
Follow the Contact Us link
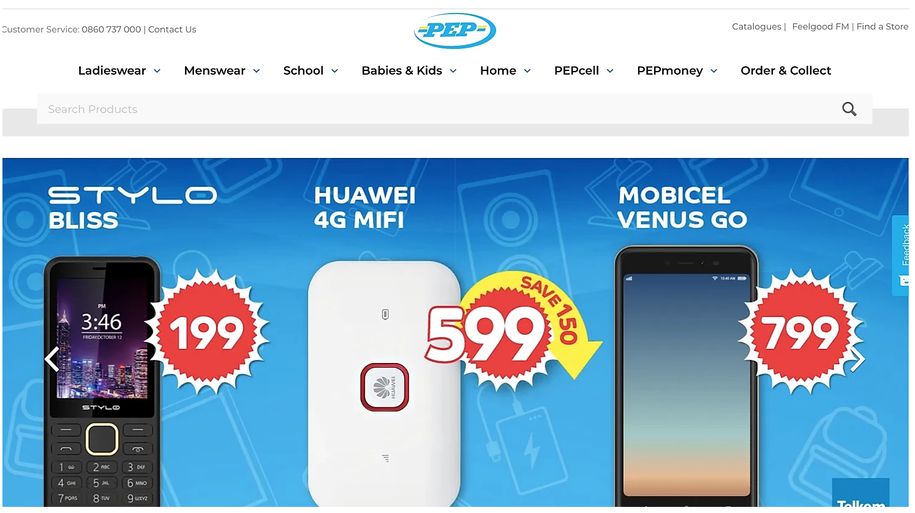[x=172, y=29]
